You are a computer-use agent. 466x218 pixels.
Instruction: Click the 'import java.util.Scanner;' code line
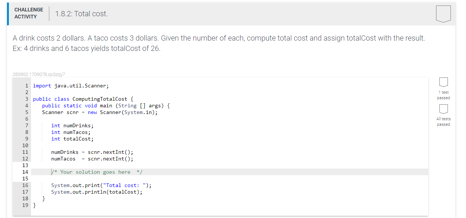[x=71, y=86]
